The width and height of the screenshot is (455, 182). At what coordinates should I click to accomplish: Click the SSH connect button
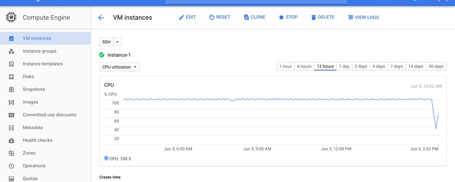[x=107, y=42]
